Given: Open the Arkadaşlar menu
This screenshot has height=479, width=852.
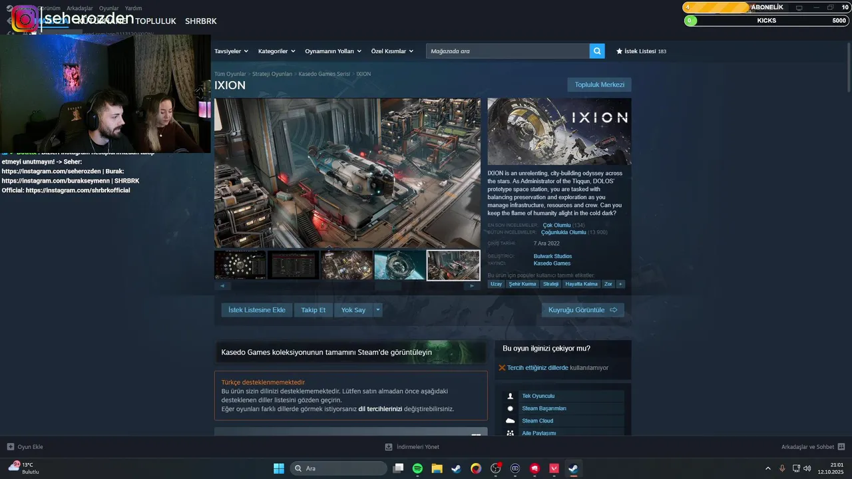Looking at the screenshot, I should click(x=80, y=8).
